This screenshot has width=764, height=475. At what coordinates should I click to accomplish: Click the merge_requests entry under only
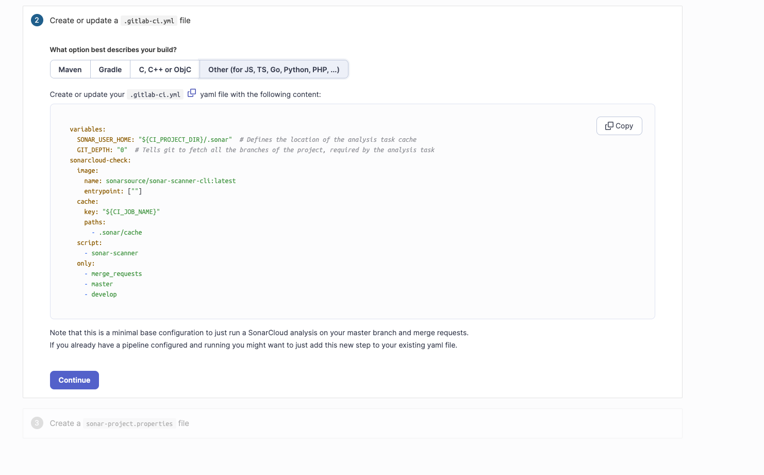(x=117, y=274)
